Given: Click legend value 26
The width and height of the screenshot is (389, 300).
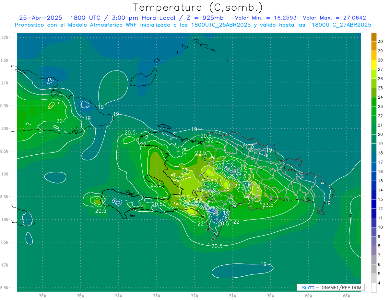Looking at the screenshot, I should (381, 79).
